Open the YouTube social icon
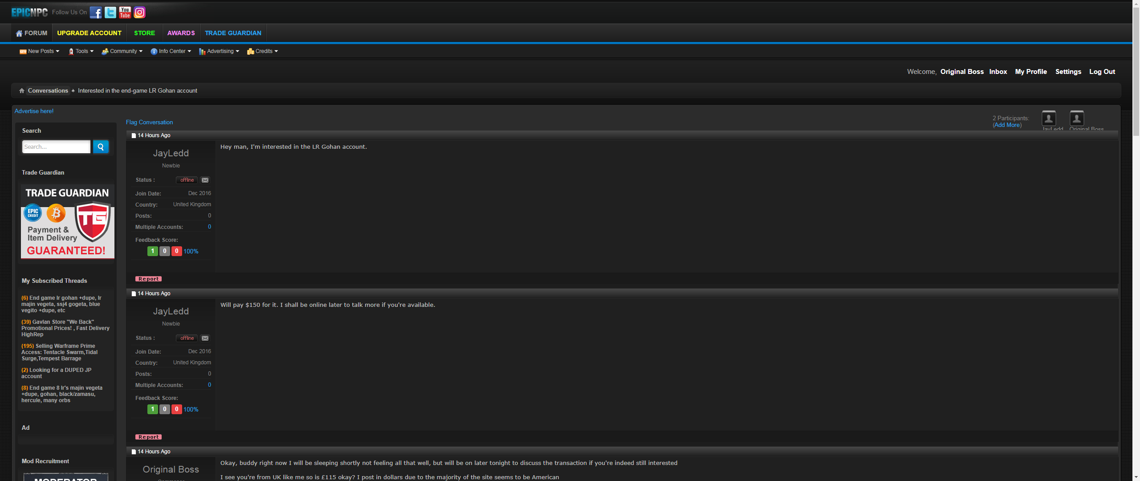This screenshot has width=1140, height=481. click(125, 12)
